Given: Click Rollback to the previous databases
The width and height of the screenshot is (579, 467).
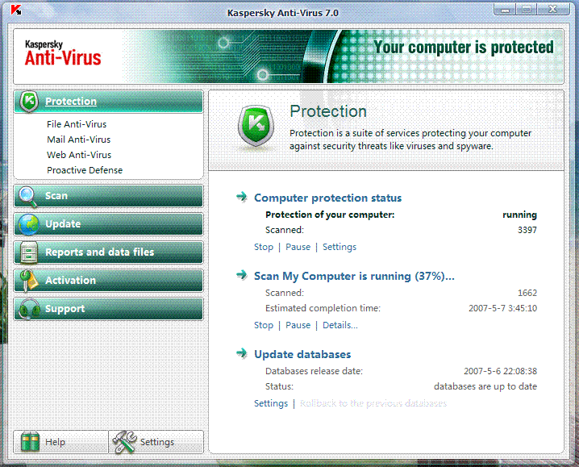Looking at the screenshot, I should [373, 403].
